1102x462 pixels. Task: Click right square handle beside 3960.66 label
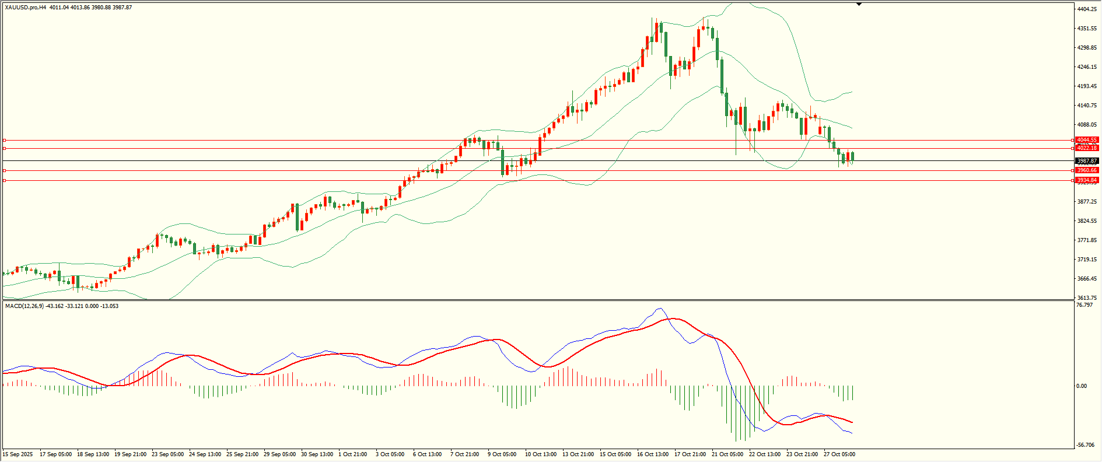[1073, 170]
